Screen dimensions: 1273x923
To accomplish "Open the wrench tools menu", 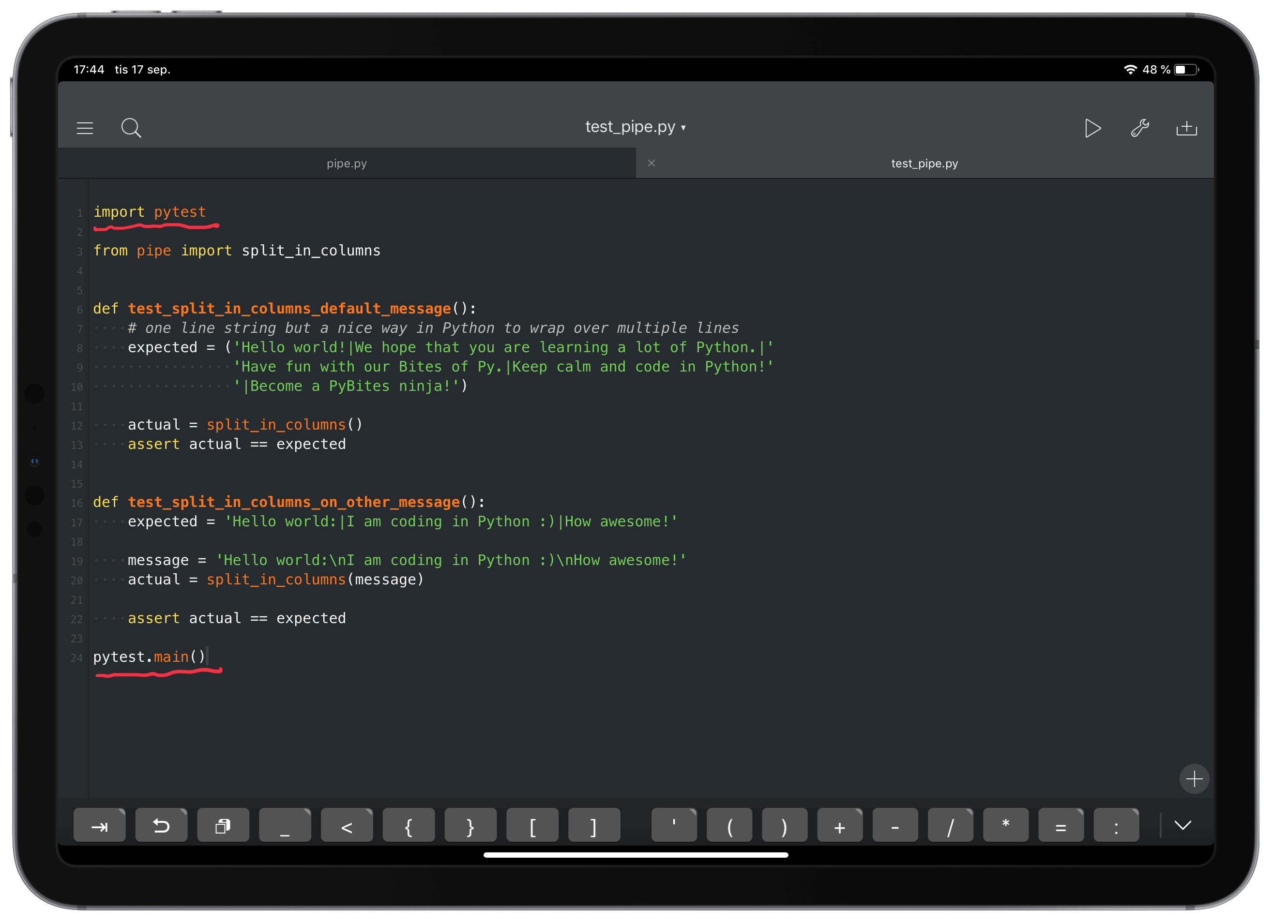I will (1139, 128).
